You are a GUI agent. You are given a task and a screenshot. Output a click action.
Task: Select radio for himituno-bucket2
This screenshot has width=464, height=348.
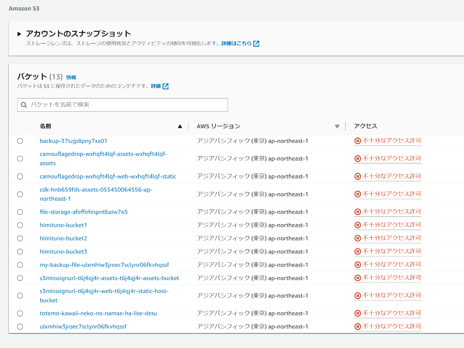[x=20, y=238]
